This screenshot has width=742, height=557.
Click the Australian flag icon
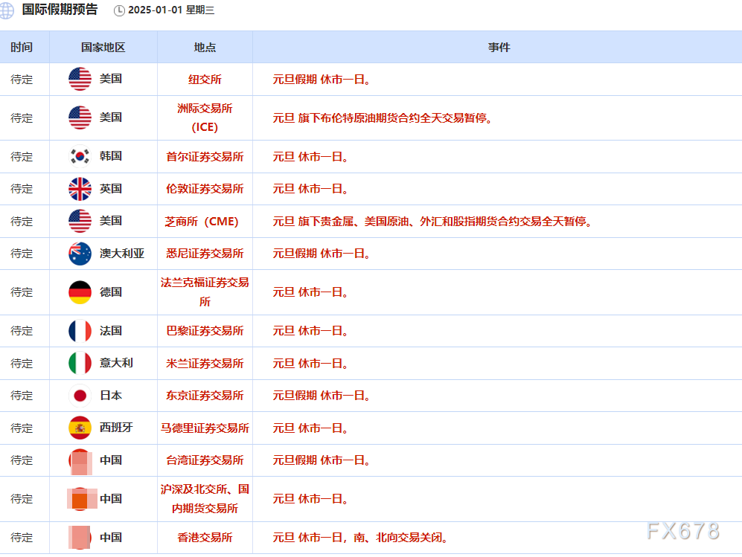[x=80, y=254]
